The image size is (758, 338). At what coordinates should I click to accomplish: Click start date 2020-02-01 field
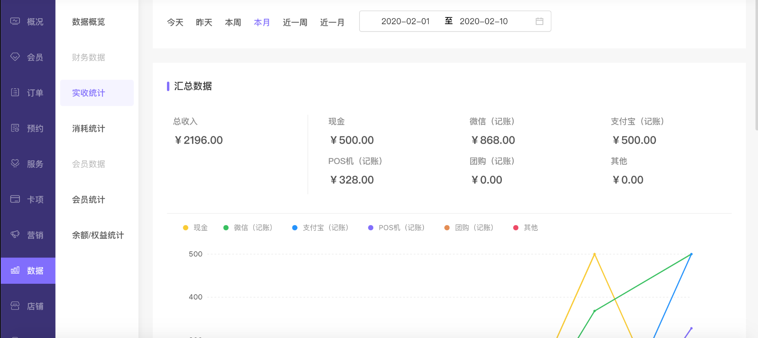coord(405,21)
